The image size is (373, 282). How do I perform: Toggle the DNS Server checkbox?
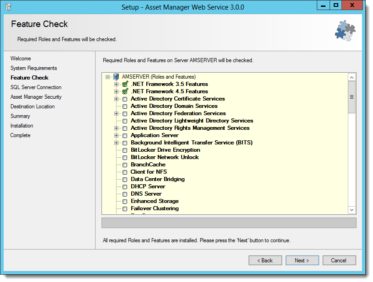pyautogui.click(x=125, y=194)
